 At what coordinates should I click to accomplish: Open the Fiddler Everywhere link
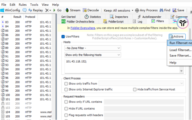point(83,28)
